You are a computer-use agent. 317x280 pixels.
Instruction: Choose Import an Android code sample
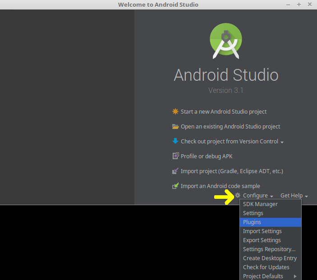coord(220,186)
